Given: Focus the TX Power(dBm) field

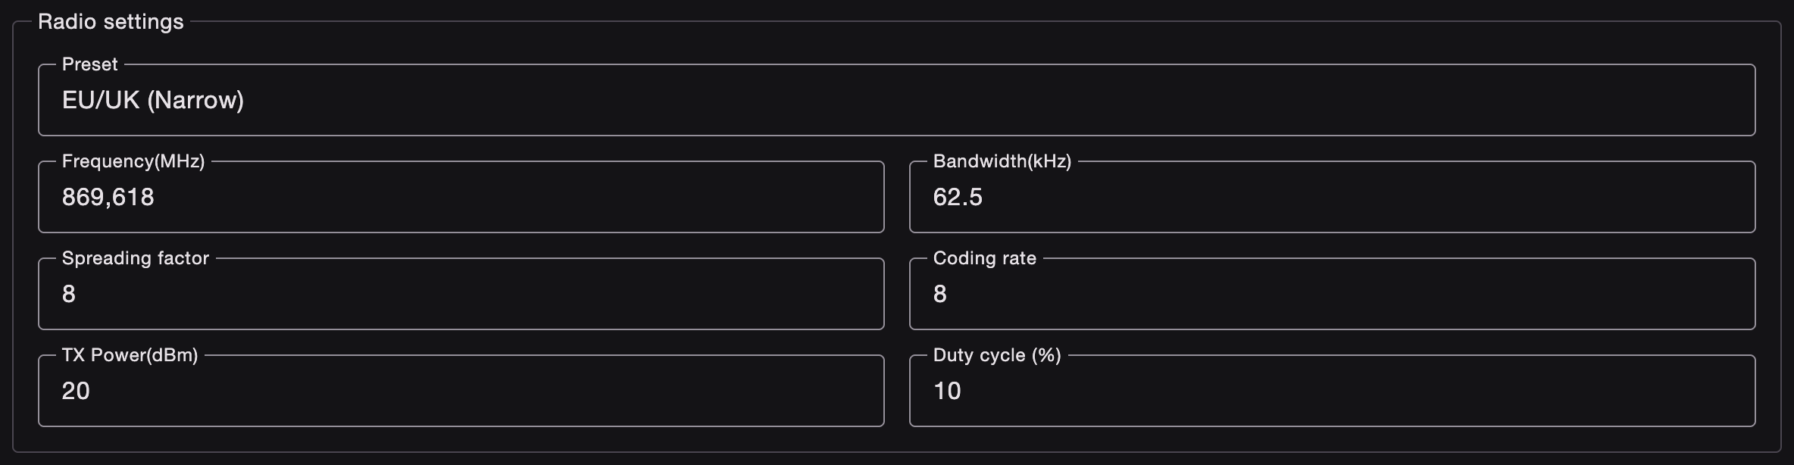Looking at the screenshot, I should coord(461,391).
